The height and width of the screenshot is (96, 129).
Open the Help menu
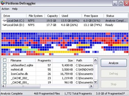point(15,9)
